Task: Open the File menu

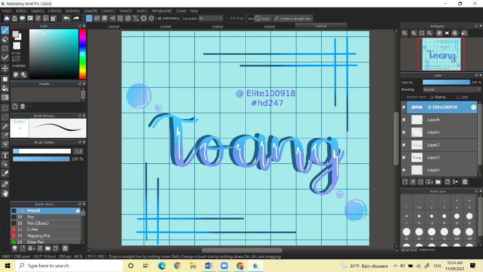Action: 7,11
